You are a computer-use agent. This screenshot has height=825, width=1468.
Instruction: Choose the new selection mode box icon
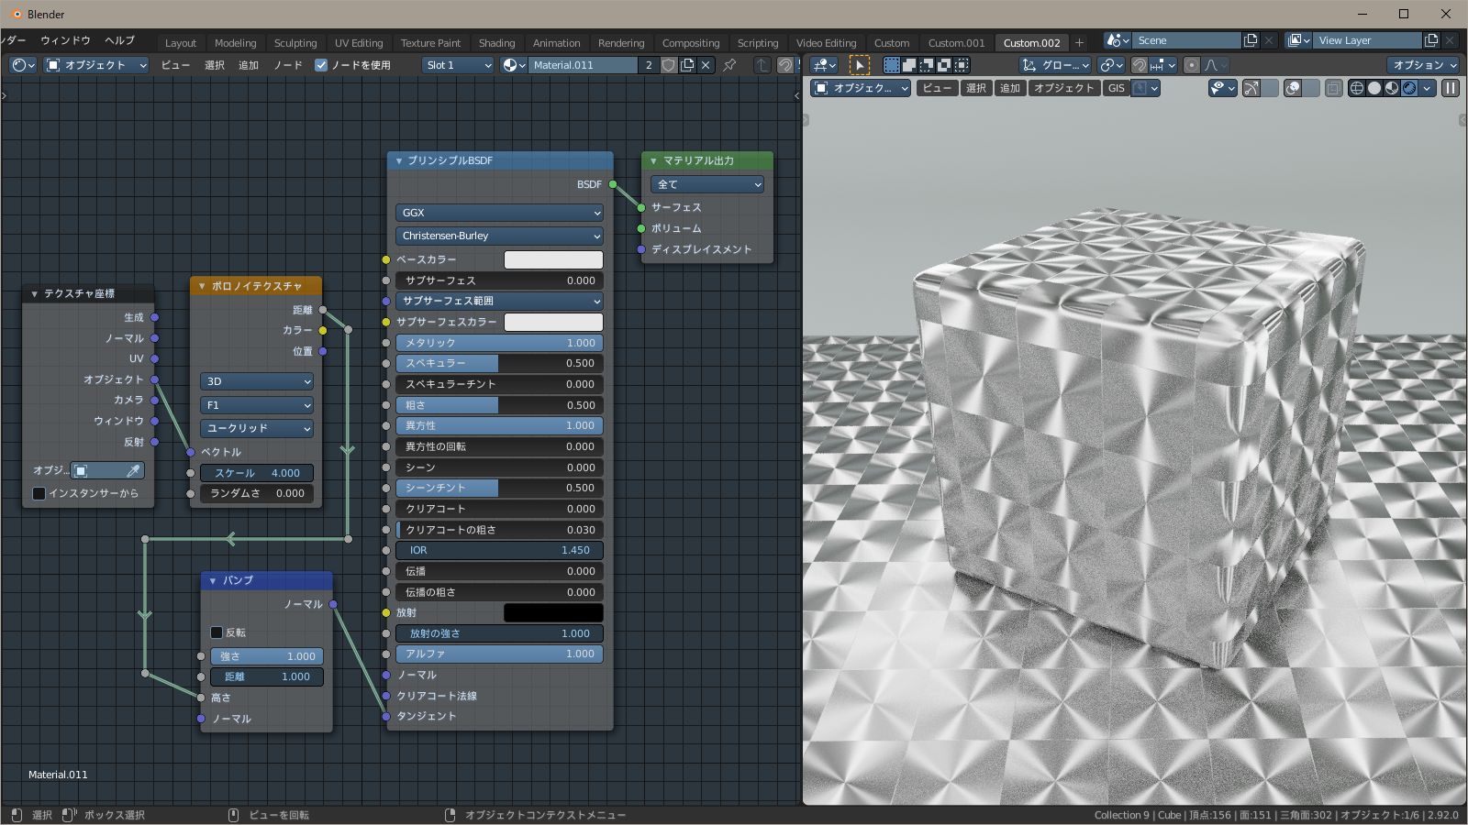pyautogui.click(x=891, y=65)
